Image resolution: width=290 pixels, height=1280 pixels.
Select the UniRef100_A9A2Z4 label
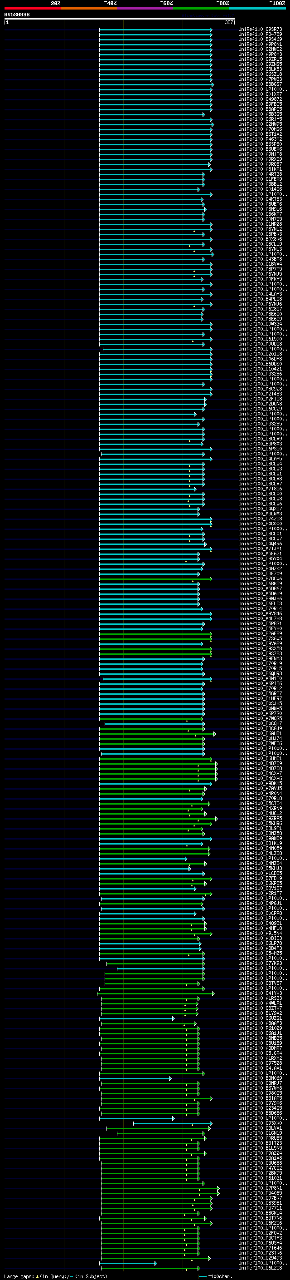260,1153
